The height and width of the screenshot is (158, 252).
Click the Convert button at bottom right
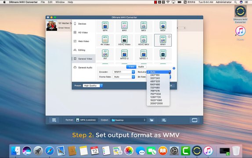click(x=194, y=120)
